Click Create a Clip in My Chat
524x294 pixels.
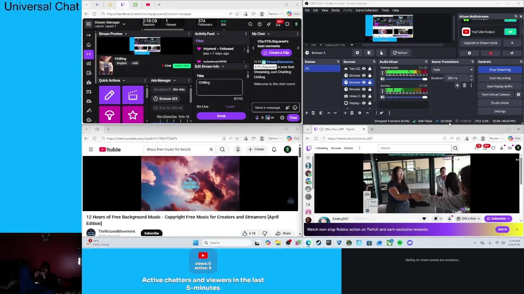pyautogui.click(x=276, y=53)
